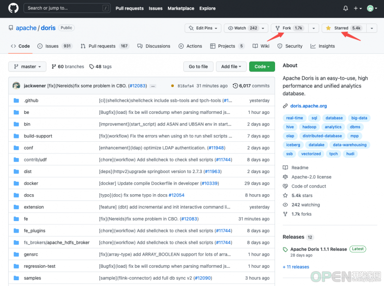Viewport: 384px width, 286px height.
Task: Open the Insights tab
Action: [323, 46]
